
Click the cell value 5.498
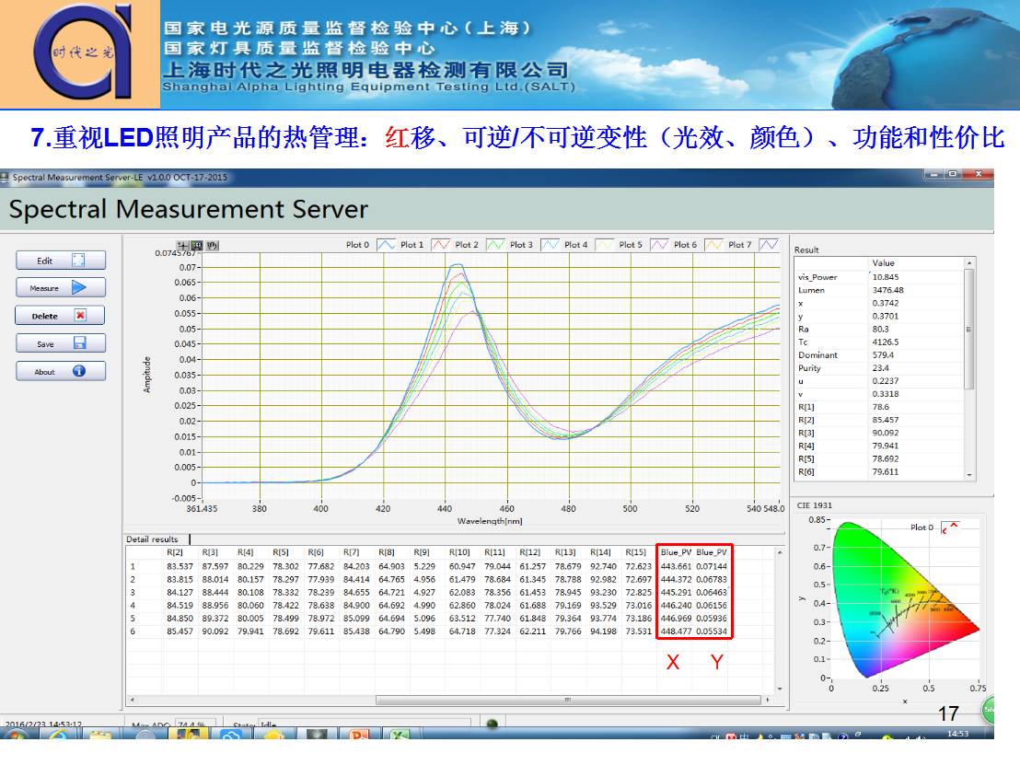coord(424,632)
